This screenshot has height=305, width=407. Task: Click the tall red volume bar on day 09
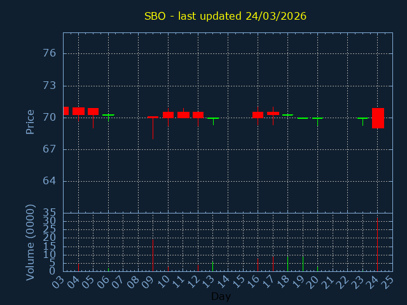point(153,255)
